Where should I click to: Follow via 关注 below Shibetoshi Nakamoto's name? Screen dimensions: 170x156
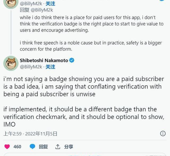pyautogui.click(x=50, y=67)
